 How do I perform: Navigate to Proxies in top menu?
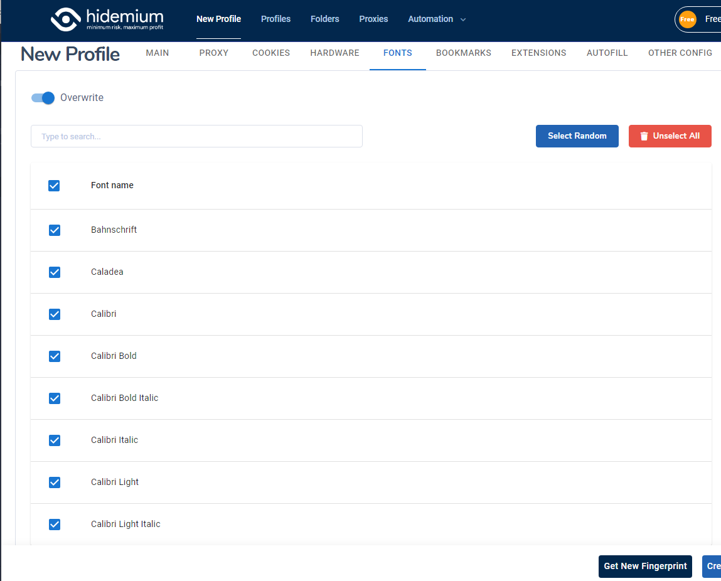coord(373,19)
